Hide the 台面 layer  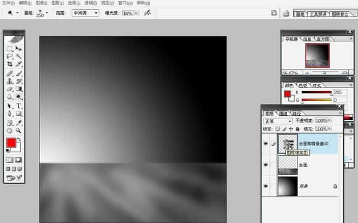[265, 164]
